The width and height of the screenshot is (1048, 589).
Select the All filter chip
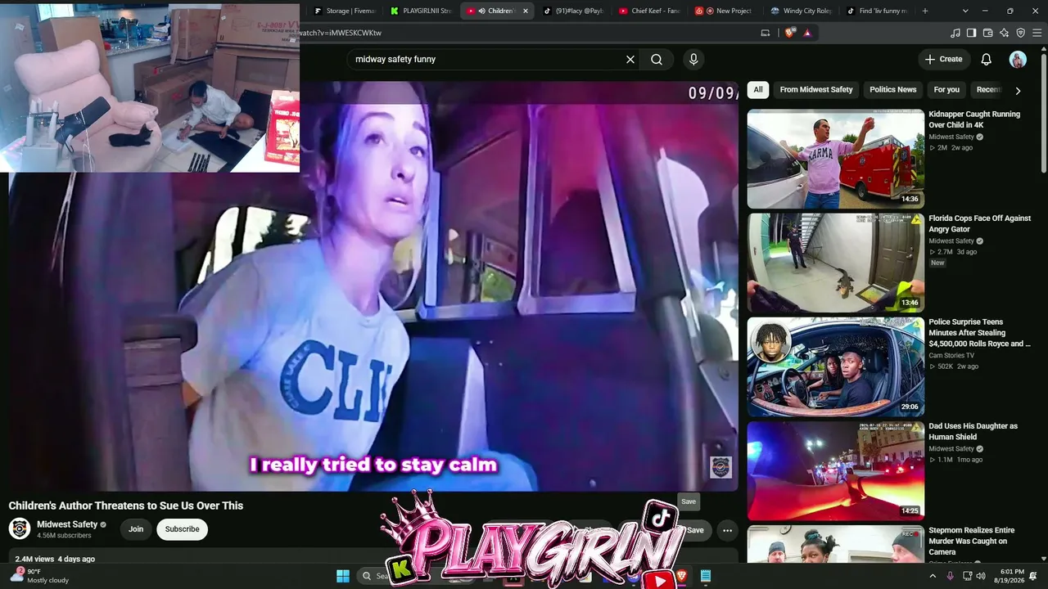point(758,90)
